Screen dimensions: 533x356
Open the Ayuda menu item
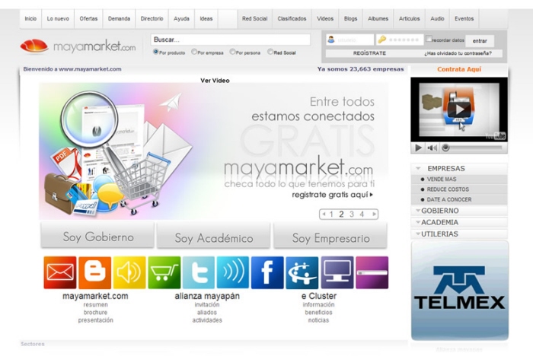click(x=181, y=19)
